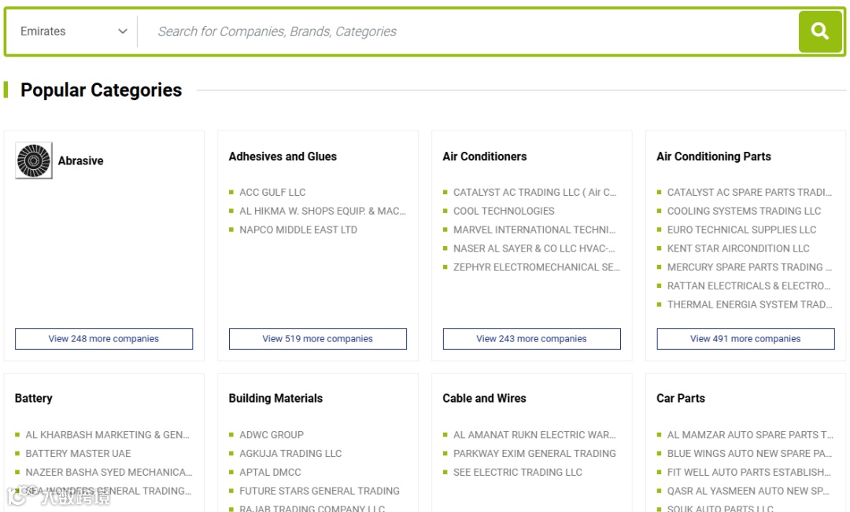Open ACC GULF LLC company link
Image resolution: width=850 pixels, height=512 pixels.
coord(272,192)
